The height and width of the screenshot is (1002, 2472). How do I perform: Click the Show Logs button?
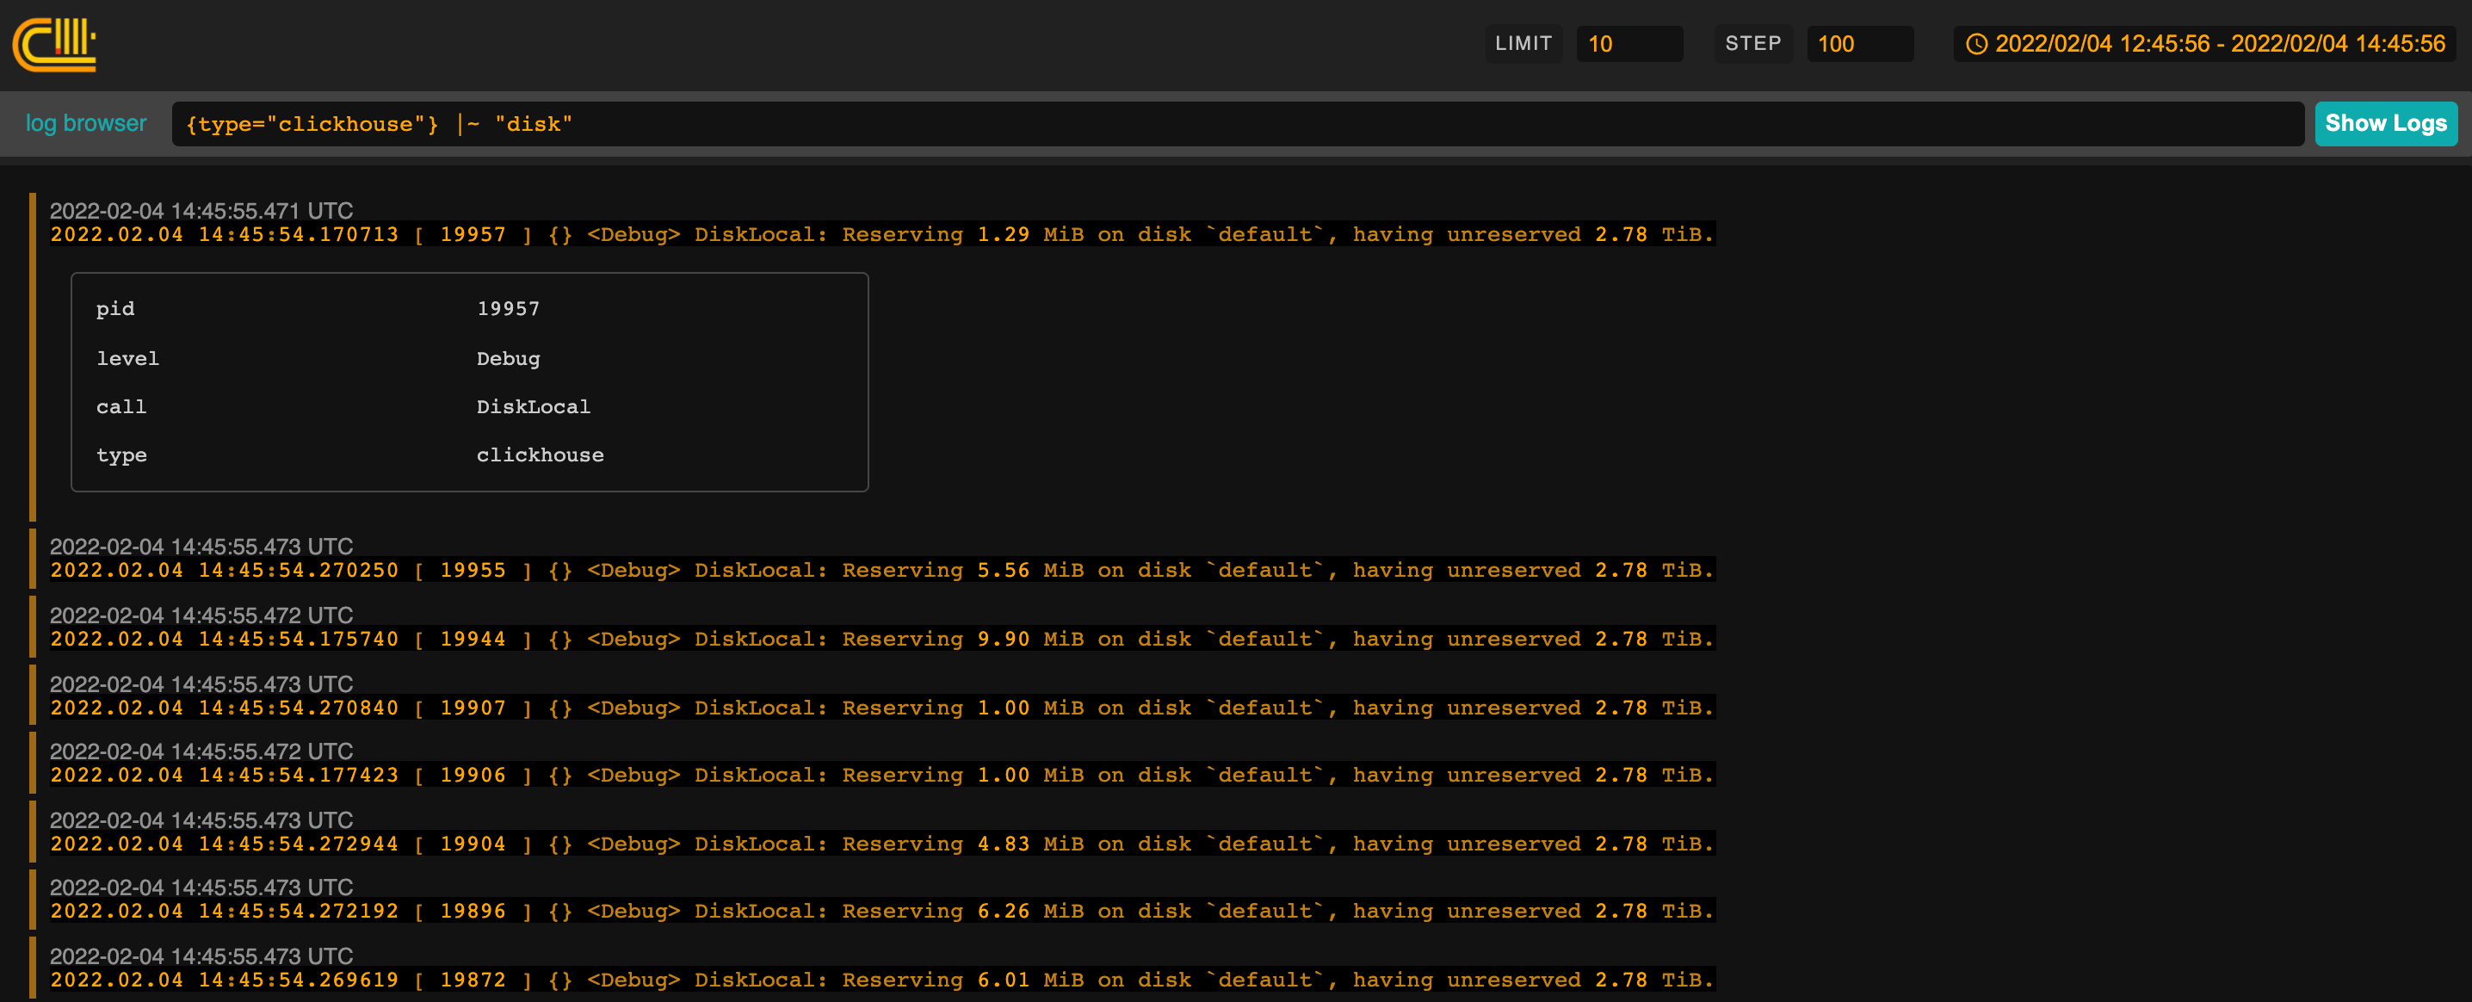pyautogui.click(x=2386, y=123)
